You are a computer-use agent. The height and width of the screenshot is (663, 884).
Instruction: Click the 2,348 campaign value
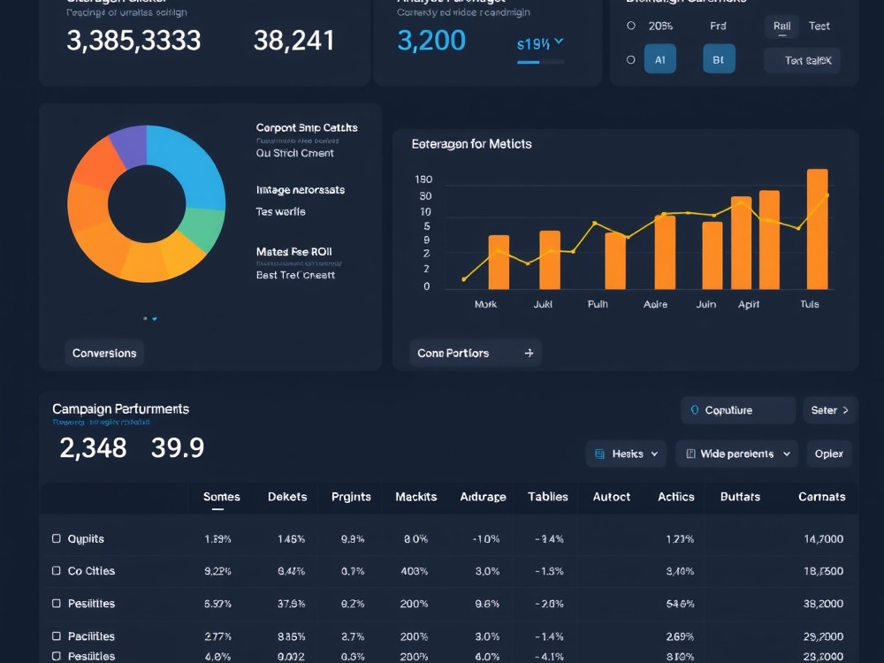pyautogui.click(x=93, y=447)
